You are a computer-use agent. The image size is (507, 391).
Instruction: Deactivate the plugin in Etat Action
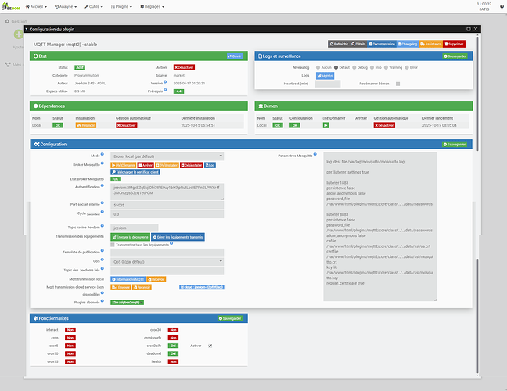184,67
